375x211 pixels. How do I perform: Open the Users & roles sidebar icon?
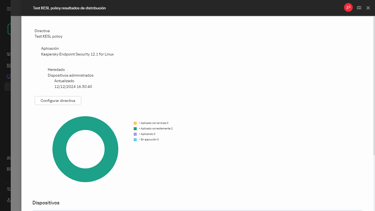click(x=9, y=158)
